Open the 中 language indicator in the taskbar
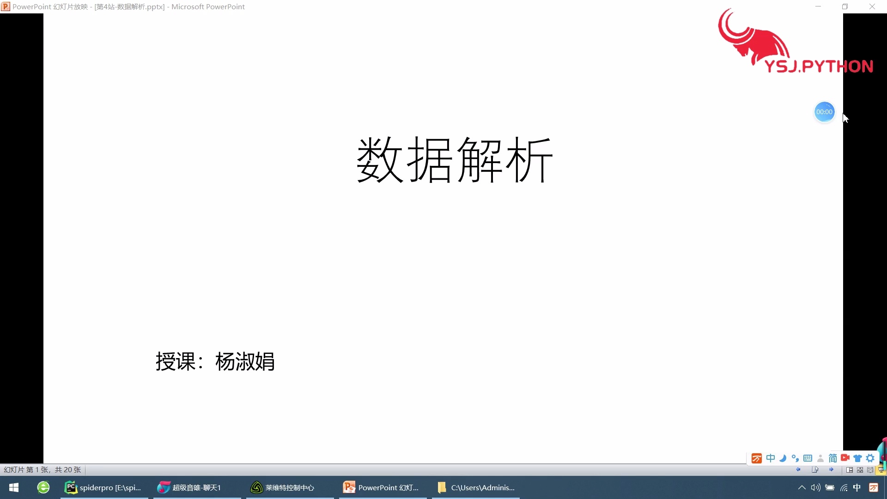 point(858,487)
